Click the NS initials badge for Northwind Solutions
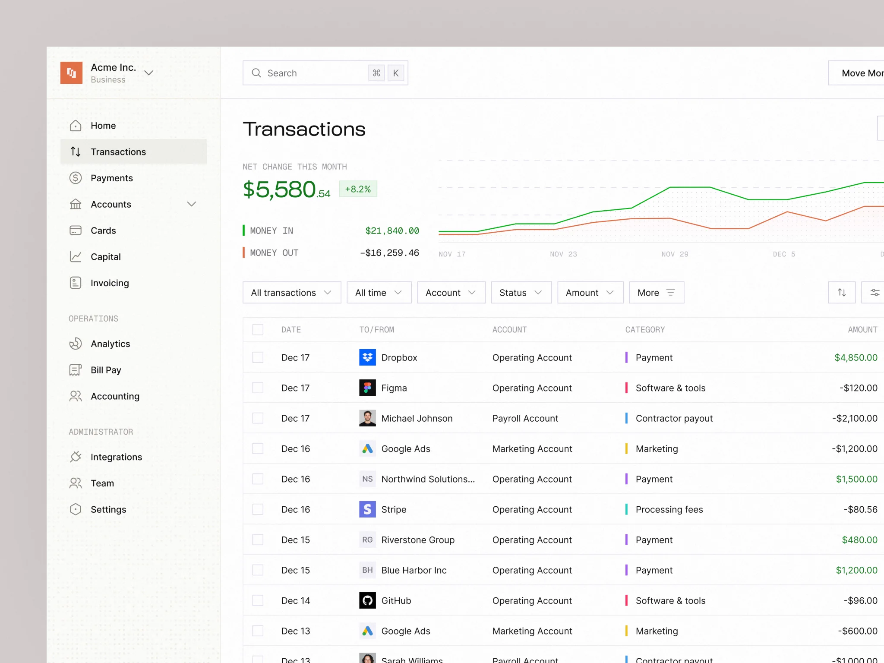 tap(367, 479)
